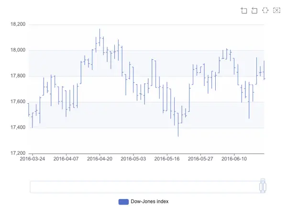The height and width of the screenshot is (215, 287).
Task: Activate the area zoom tool icon
Action: [243, 11]
